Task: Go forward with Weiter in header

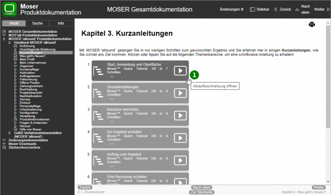Action: (x=321, y=9)
